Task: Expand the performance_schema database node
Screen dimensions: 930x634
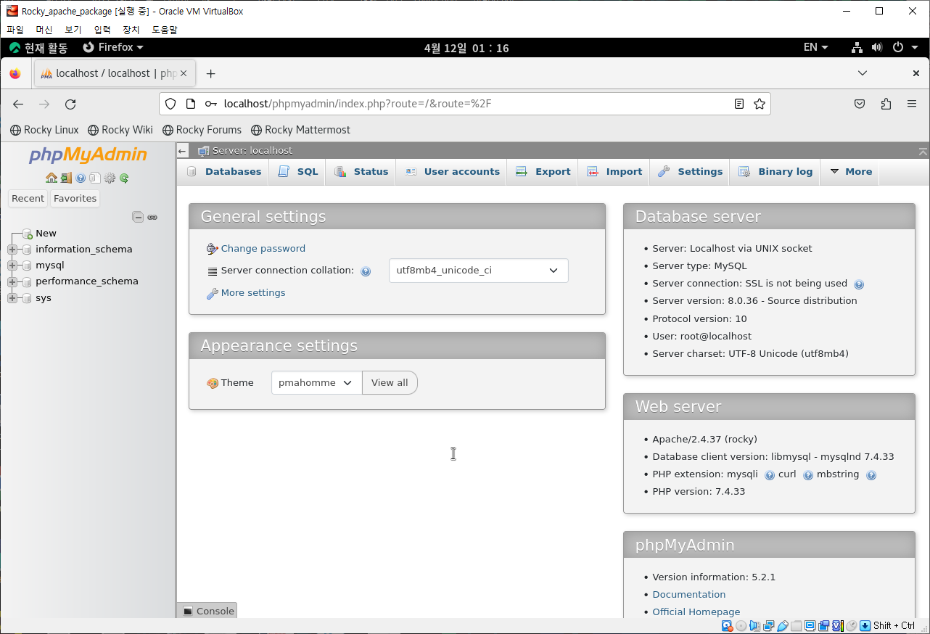Action: [12, 281]
